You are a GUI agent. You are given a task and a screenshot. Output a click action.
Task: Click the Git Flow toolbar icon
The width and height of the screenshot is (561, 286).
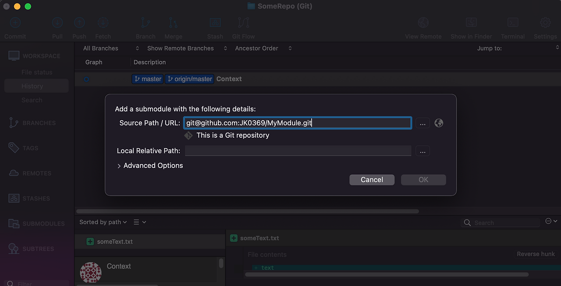tap(243, 23)
